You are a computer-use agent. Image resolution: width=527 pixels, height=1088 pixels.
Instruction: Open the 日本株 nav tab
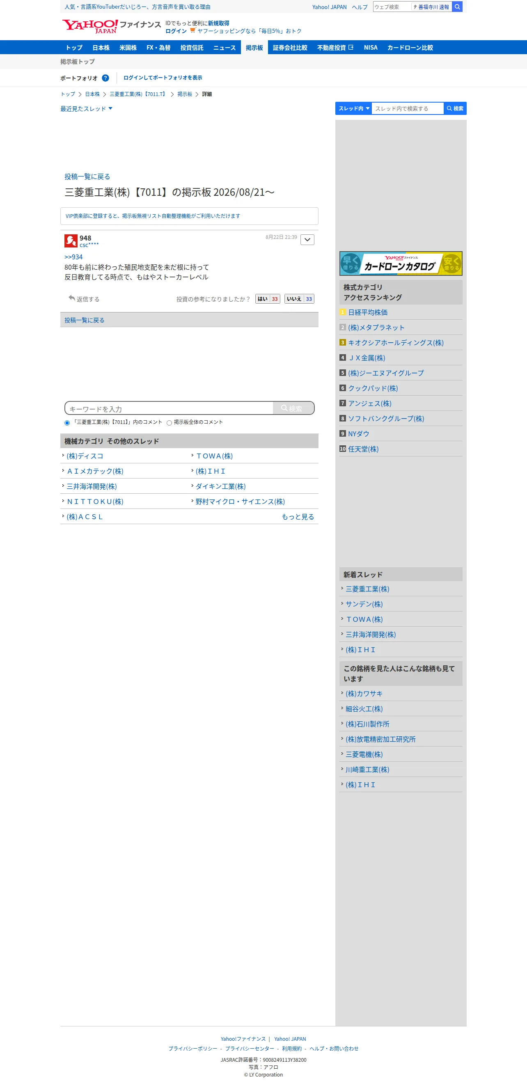click(x=101, y=47)
